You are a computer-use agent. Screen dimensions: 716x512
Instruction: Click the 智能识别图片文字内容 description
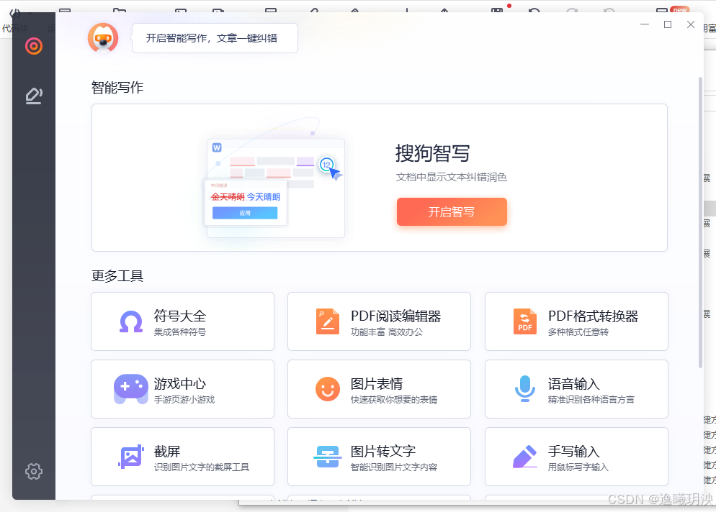(394, 467)
